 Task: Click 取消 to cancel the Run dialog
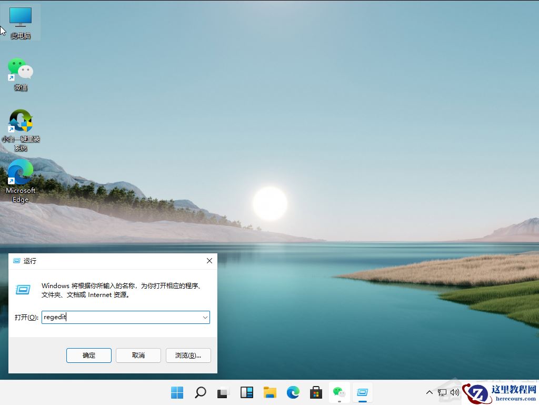(138, 355)
